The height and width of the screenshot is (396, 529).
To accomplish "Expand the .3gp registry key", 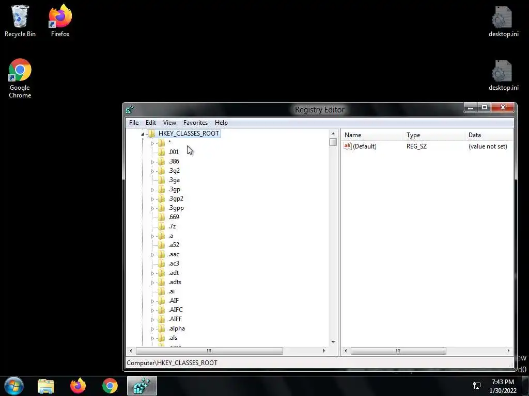I will [152, 190].
